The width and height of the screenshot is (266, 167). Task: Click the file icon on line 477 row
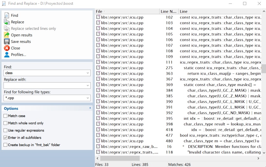tap(98, 135)
